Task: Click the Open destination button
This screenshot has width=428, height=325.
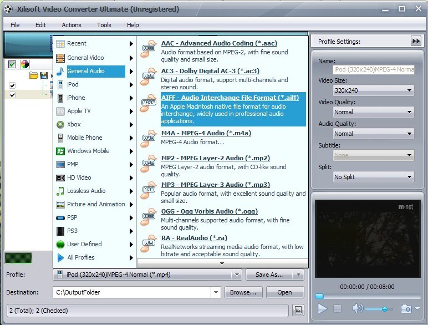Action: [285, 292]
